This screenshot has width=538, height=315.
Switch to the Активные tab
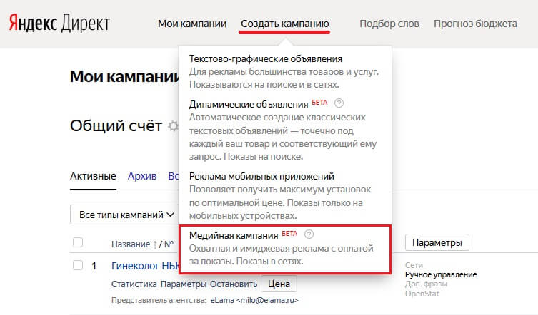[93, 176]
